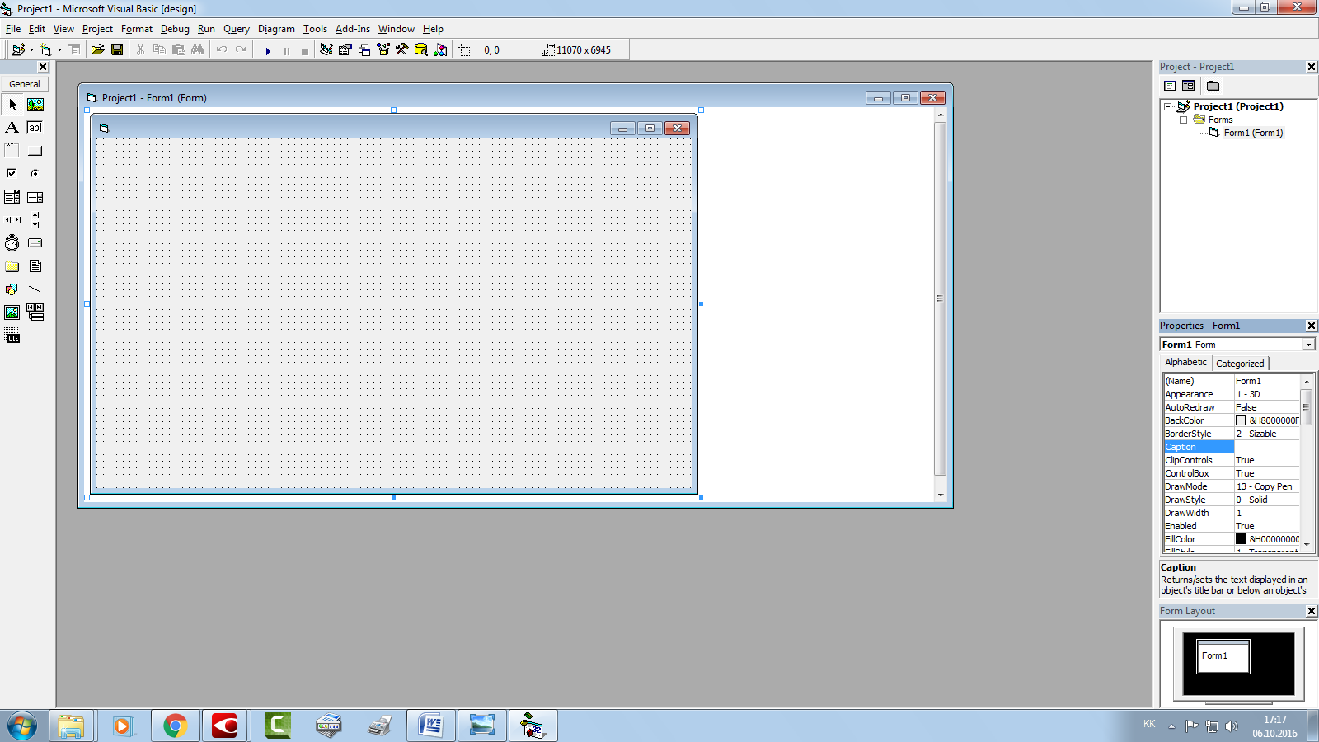Select the ComboBox control tool
This screenshot has width=1319, height=742.
(12, 197)
